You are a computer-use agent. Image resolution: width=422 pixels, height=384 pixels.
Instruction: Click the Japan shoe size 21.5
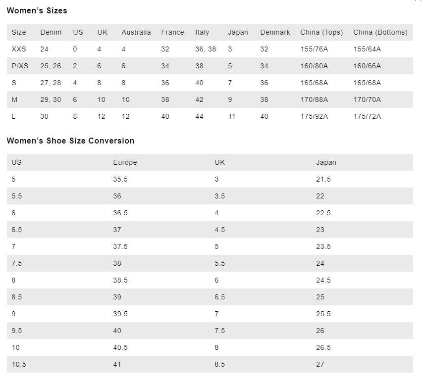click(x=323, y=179)
